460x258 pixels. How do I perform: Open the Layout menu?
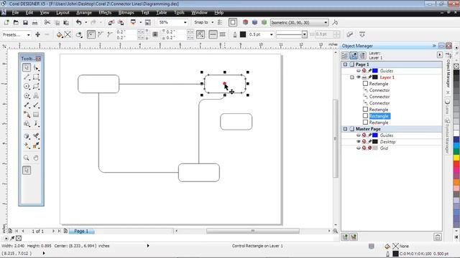63,13
